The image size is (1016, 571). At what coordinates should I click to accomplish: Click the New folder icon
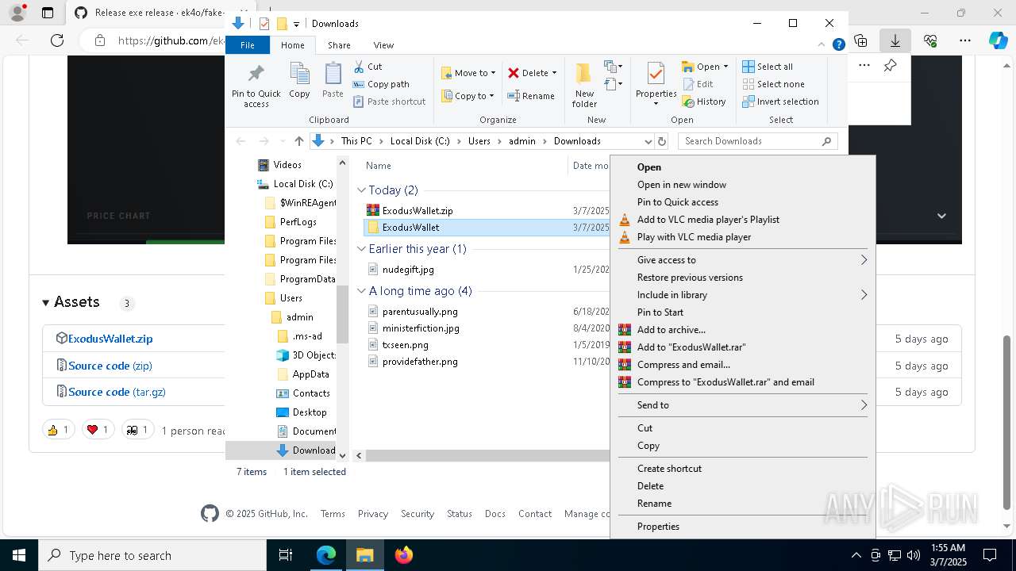[584, 85]
